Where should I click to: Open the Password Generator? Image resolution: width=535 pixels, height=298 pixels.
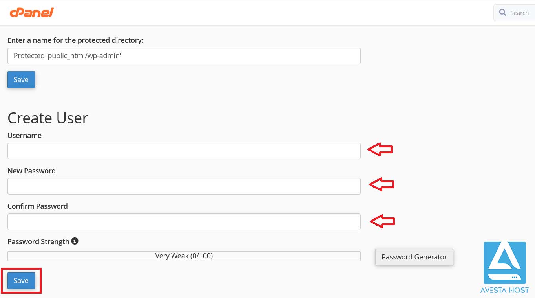414,257
